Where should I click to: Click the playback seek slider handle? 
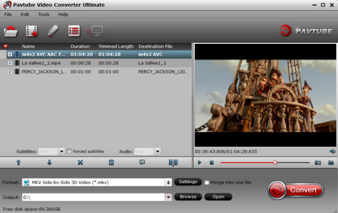tap(275, 162)
